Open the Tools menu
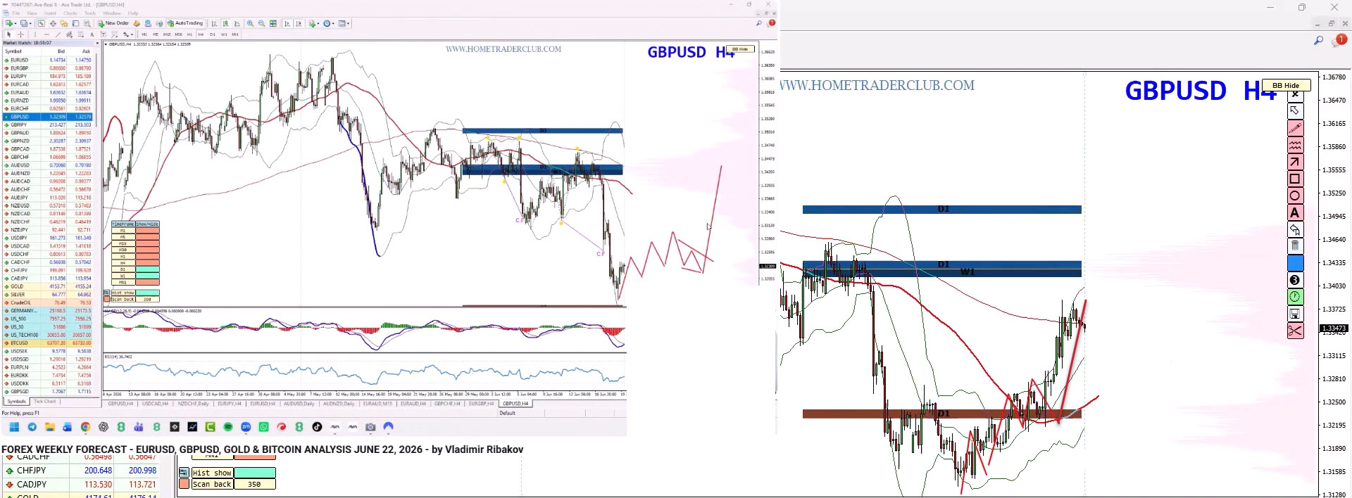Image resolution: width=1352 pixels, height=498 pixels. tap(90, 13)
